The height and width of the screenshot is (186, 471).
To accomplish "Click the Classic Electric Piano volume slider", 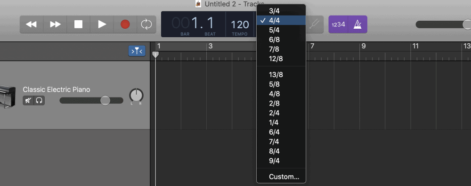I will pyautogui.click(x=91, y=100).
